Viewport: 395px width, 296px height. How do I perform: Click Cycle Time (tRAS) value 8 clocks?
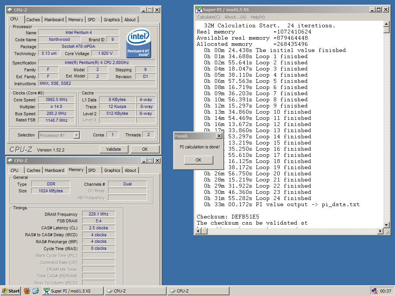tap(98, 249)
